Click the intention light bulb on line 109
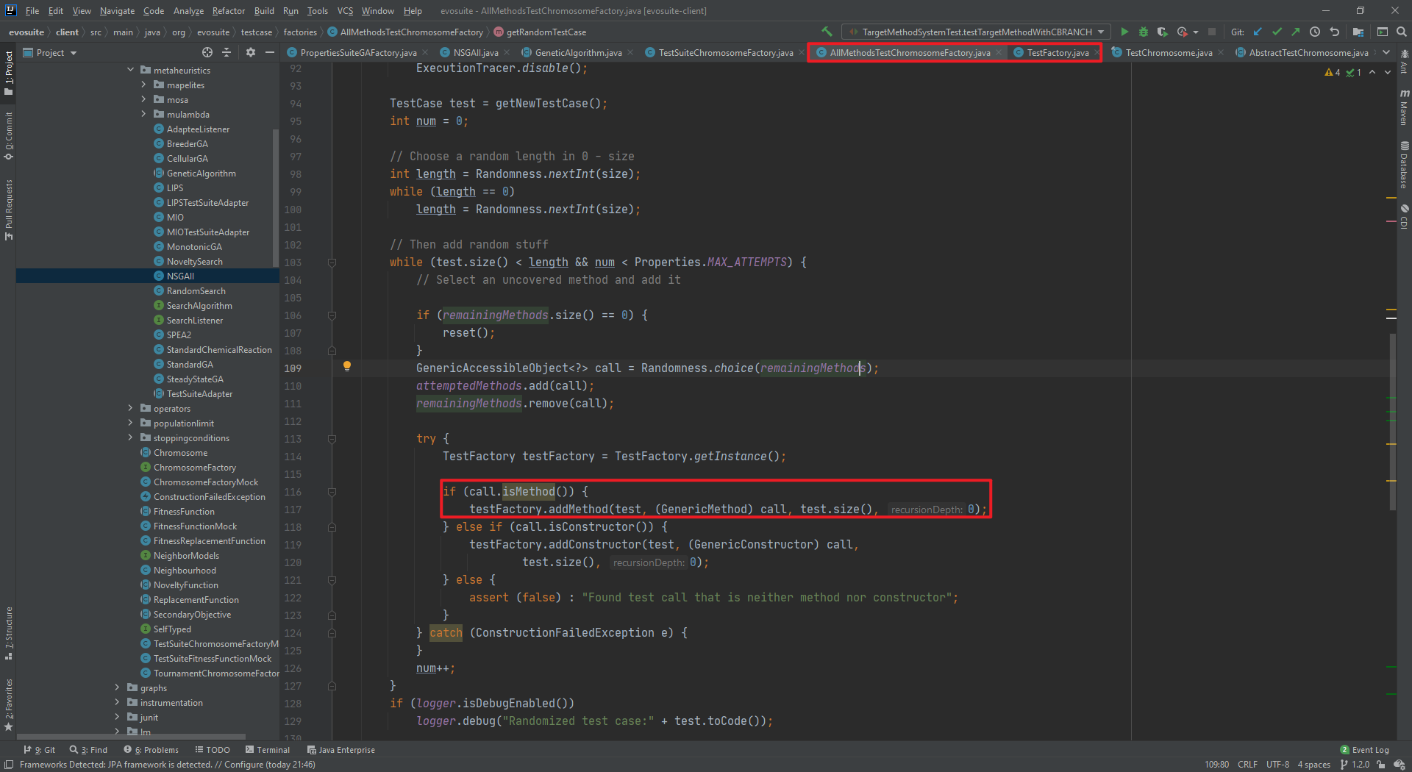This screenshot has width=1412, height=772. (347, 366)
